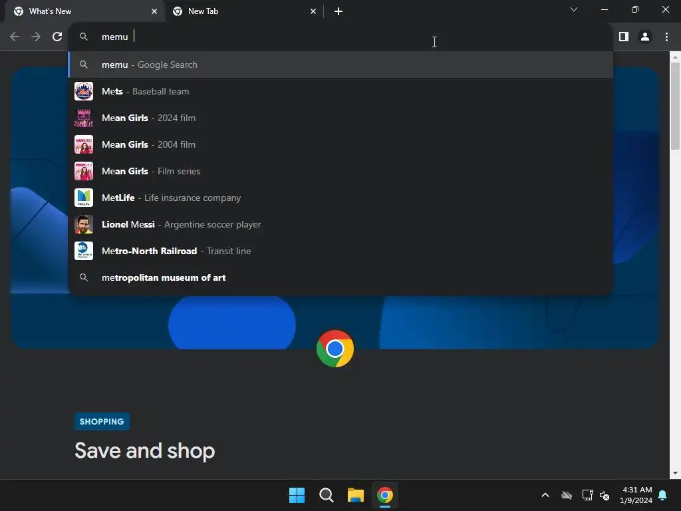Click the page vertical scrollbar thumb
This screenshot has width=681, height=511.
675,106
